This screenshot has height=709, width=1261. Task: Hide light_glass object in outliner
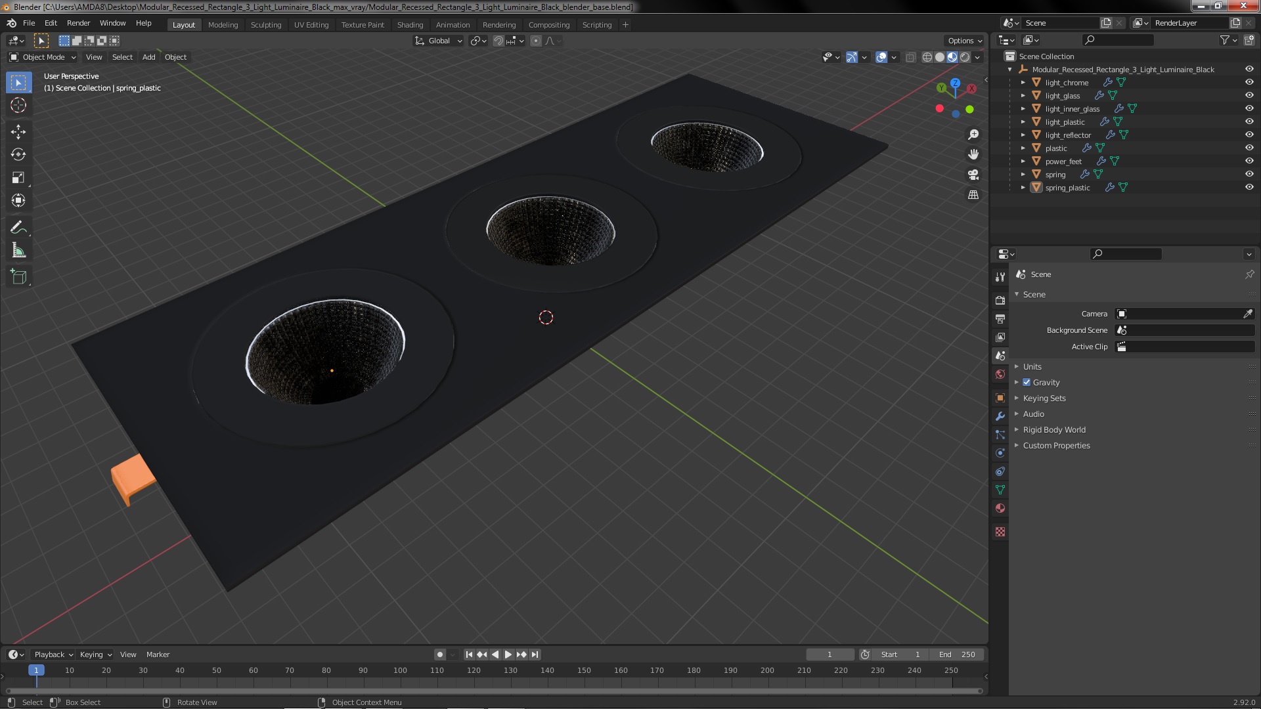click(x=1249, y=95)
